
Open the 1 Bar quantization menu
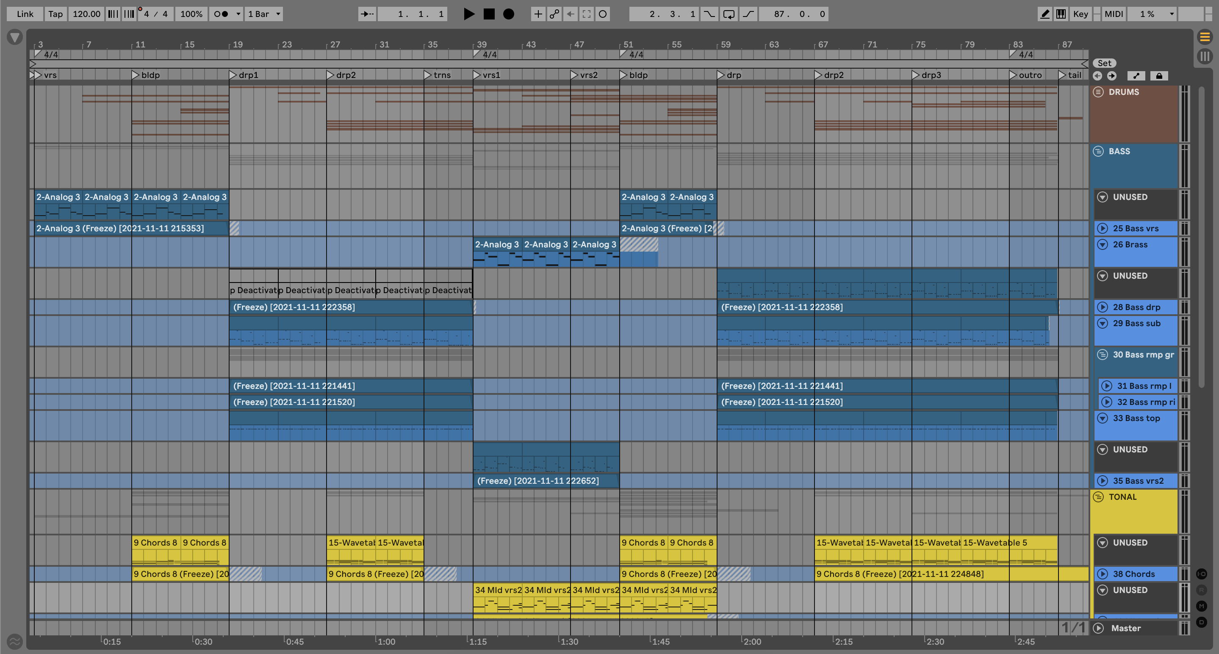pyautogui.click(x=264, y=14)
